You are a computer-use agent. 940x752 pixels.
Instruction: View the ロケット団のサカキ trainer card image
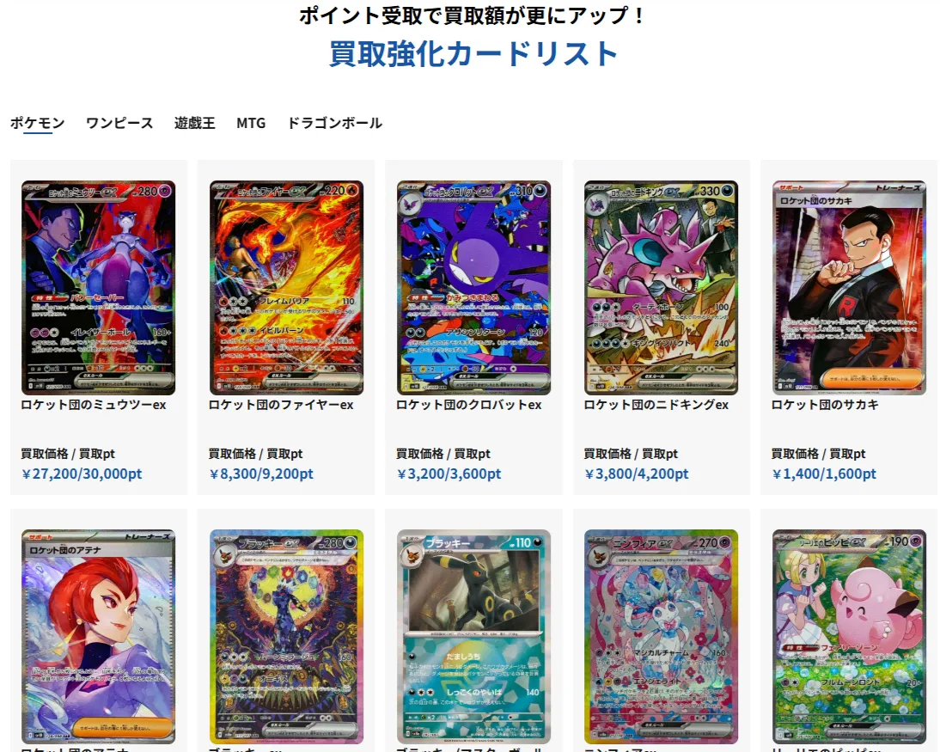pos(849,288)
